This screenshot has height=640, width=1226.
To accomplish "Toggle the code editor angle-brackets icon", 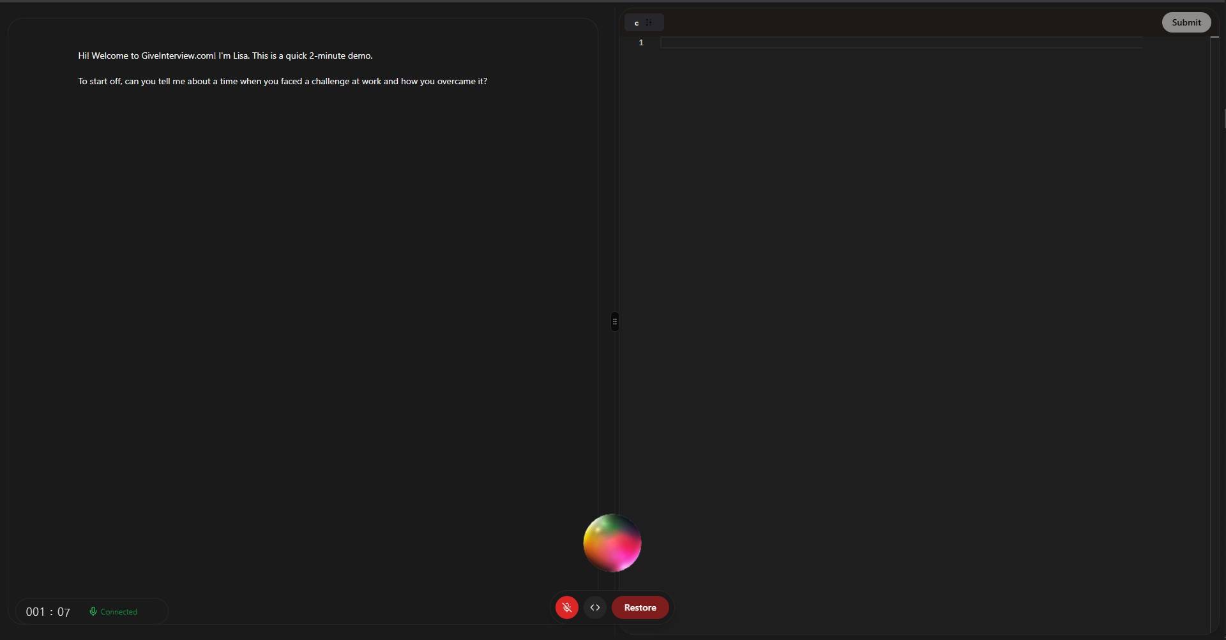I will pos(595,607).
